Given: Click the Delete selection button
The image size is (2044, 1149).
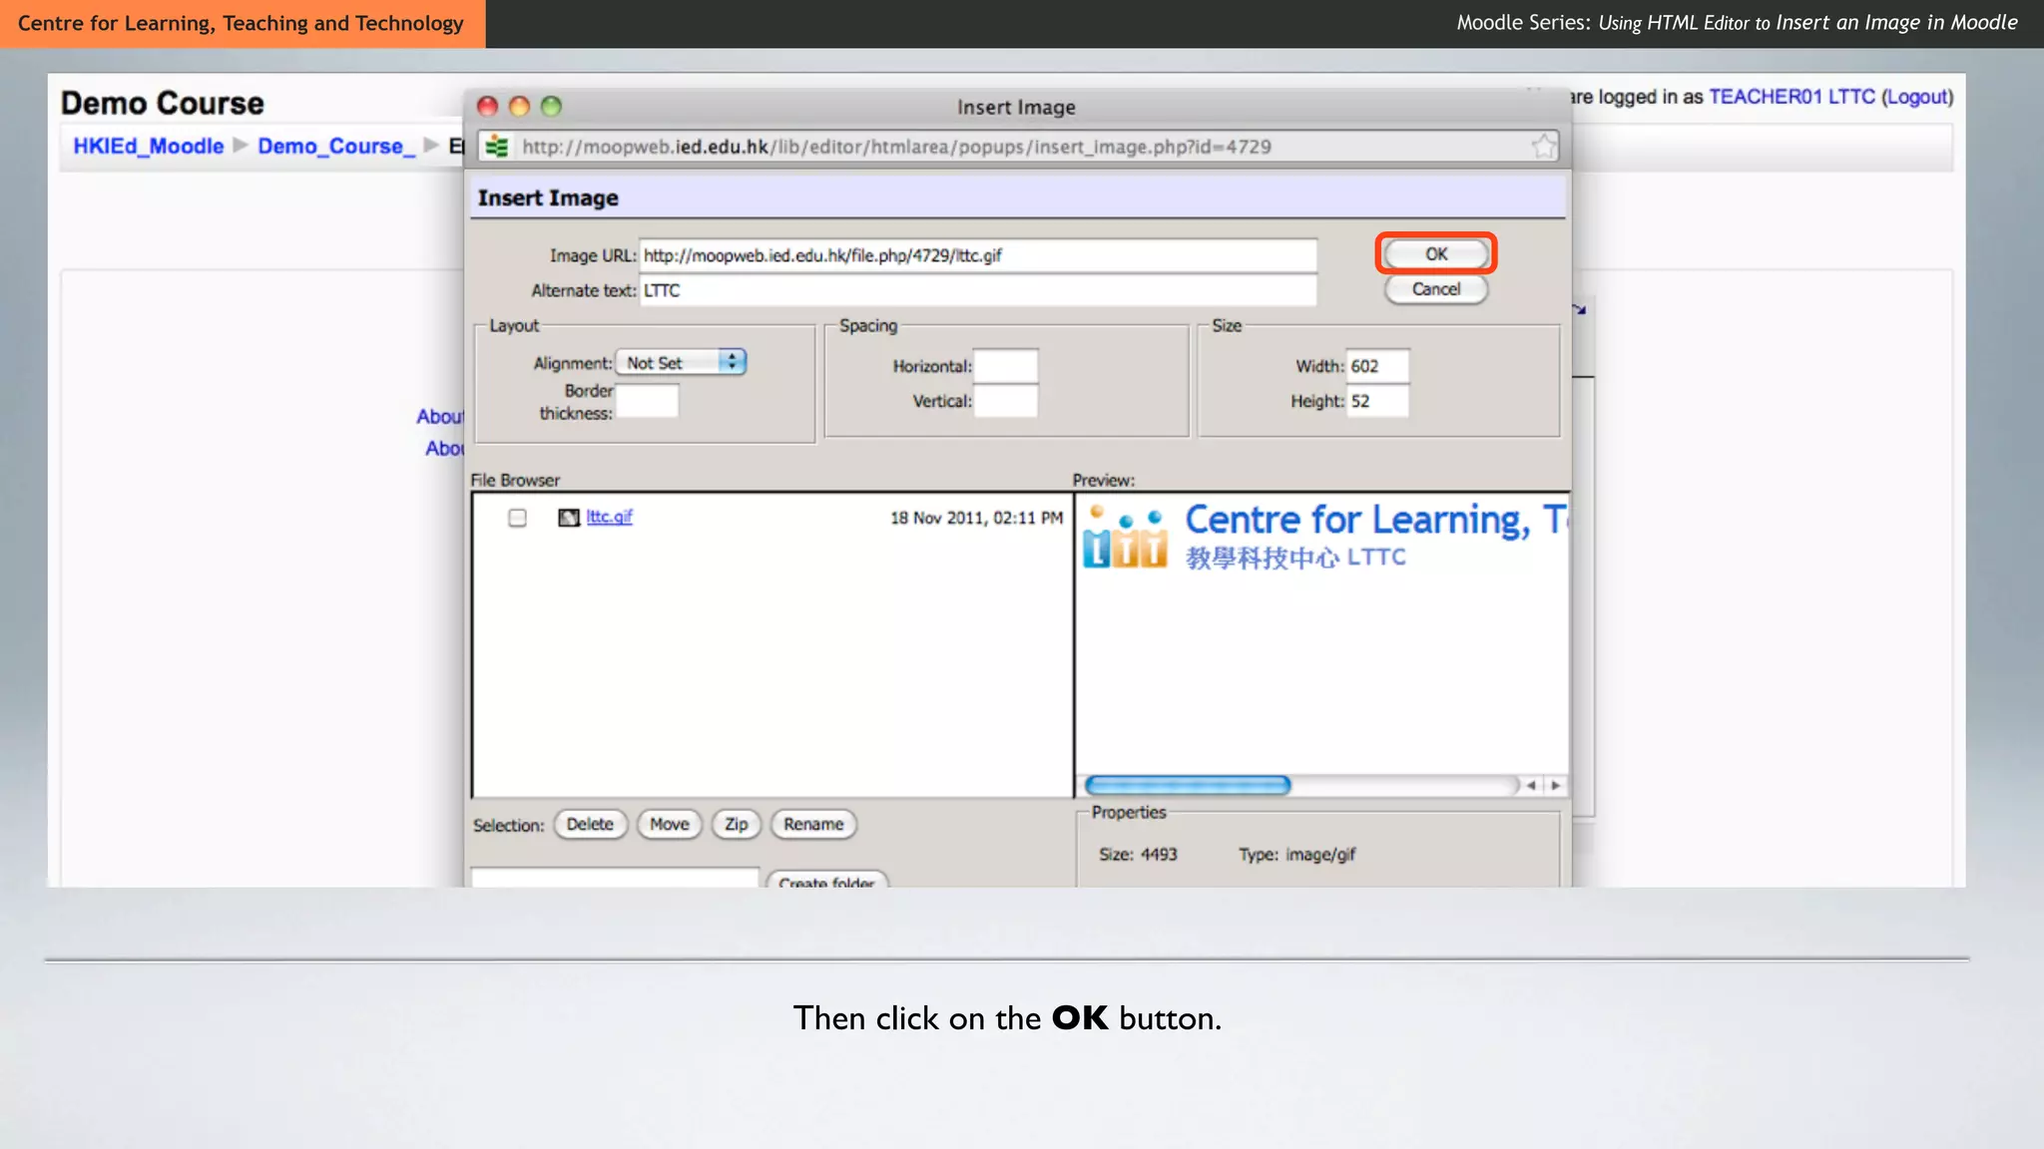Looking at the screenshot, I should pos(590,825).
